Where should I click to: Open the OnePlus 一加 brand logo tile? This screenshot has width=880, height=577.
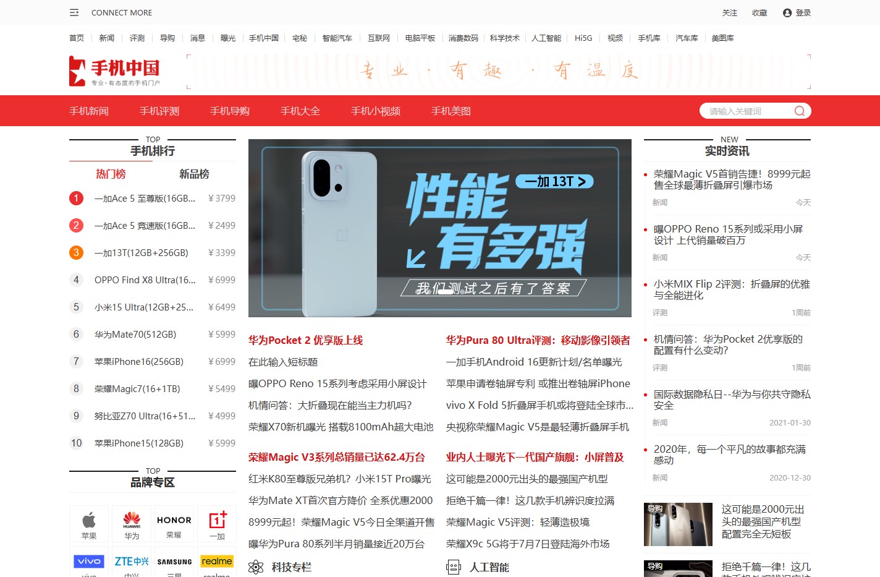pyautogui.click(x=217, y=524)
